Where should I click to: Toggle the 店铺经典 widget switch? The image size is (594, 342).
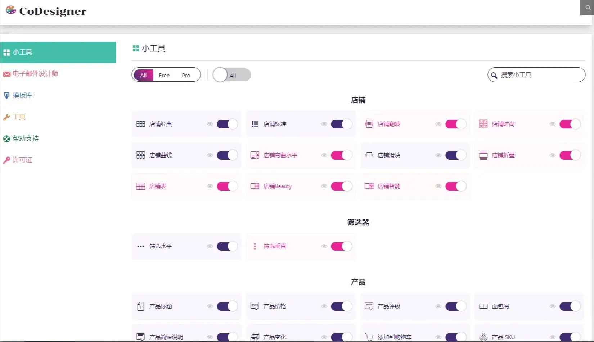(227, 124)
